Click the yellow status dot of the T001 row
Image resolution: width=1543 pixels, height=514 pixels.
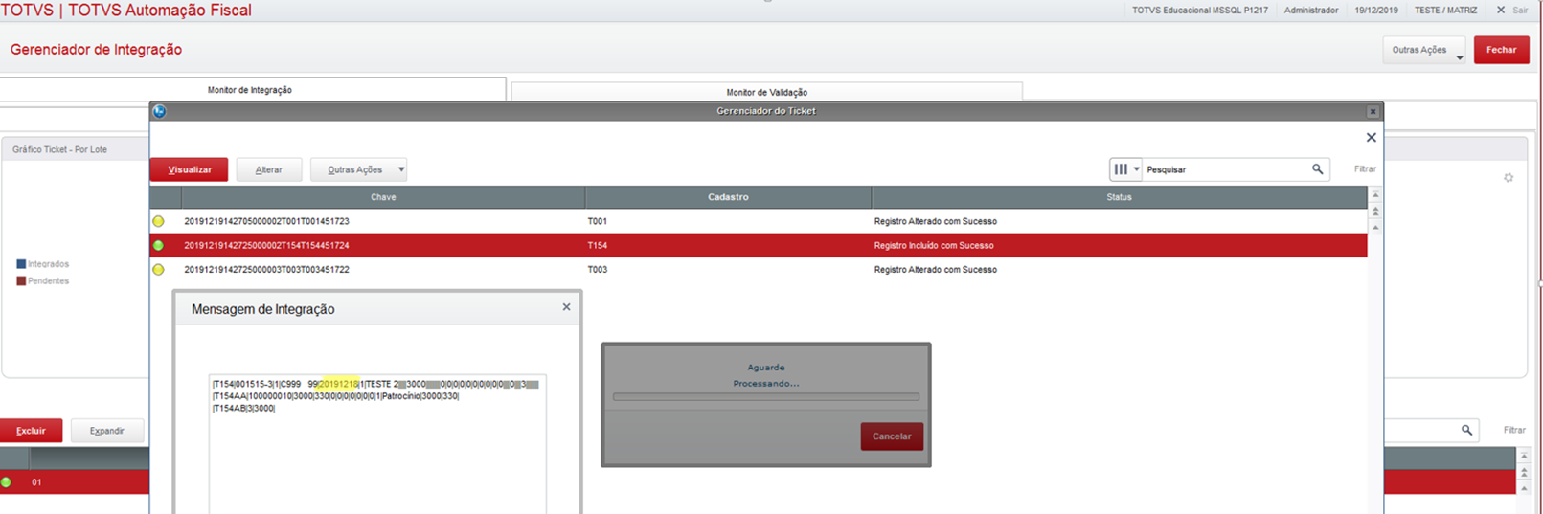(x=158, y=221)
